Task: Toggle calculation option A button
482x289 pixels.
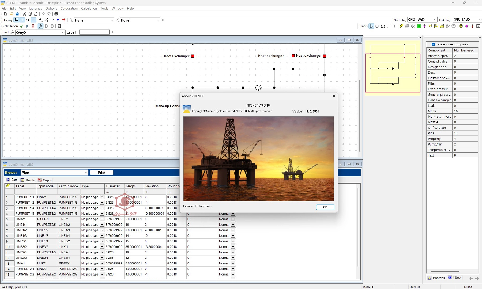Action: (41, 26)
